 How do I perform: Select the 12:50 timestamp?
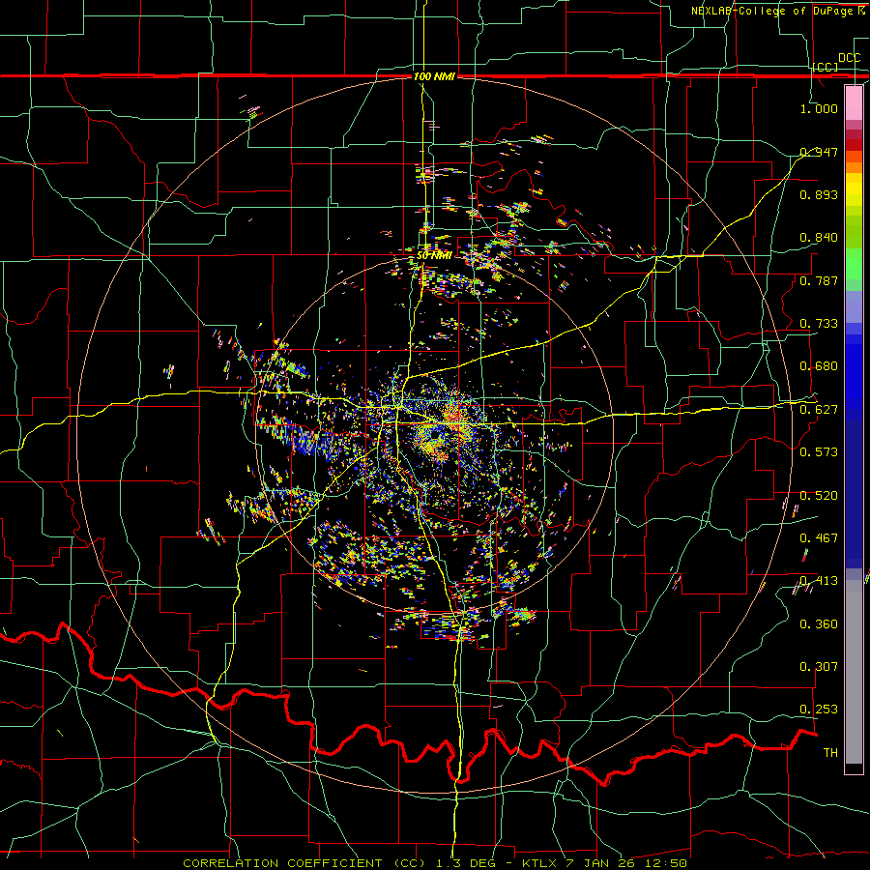(665, 863)
